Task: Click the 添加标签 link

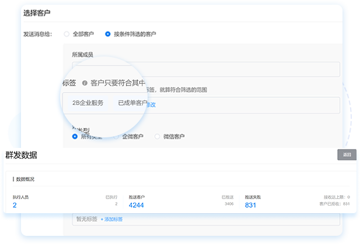Action: 112,220
